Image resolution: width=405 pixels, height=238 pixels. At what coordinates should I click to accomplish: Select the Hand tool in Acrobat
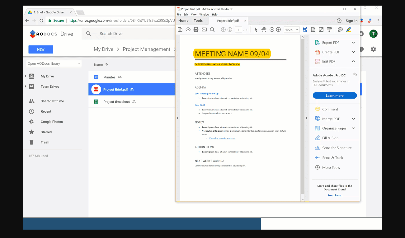[x=264, y=29]
